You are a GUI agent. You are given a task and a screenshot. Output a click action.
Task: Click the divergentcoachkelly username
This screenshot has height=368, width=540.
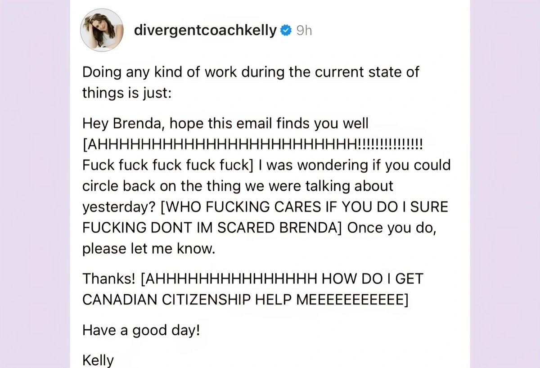click(205, 31)
